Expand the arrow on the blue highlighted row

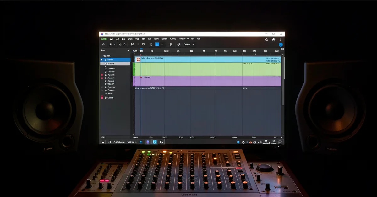pos(101,59)
